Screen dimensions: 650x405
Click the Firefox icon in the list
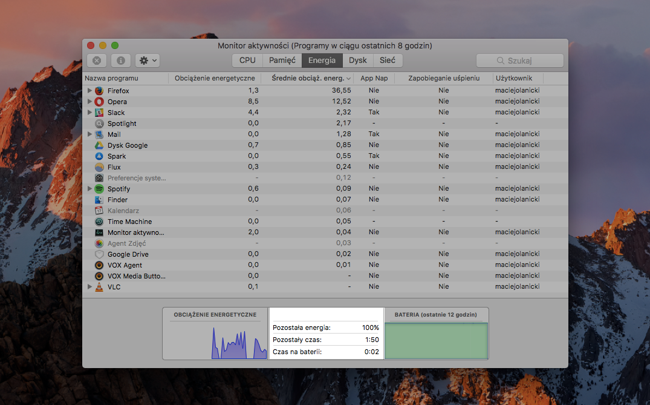click(x=99, y=91)
